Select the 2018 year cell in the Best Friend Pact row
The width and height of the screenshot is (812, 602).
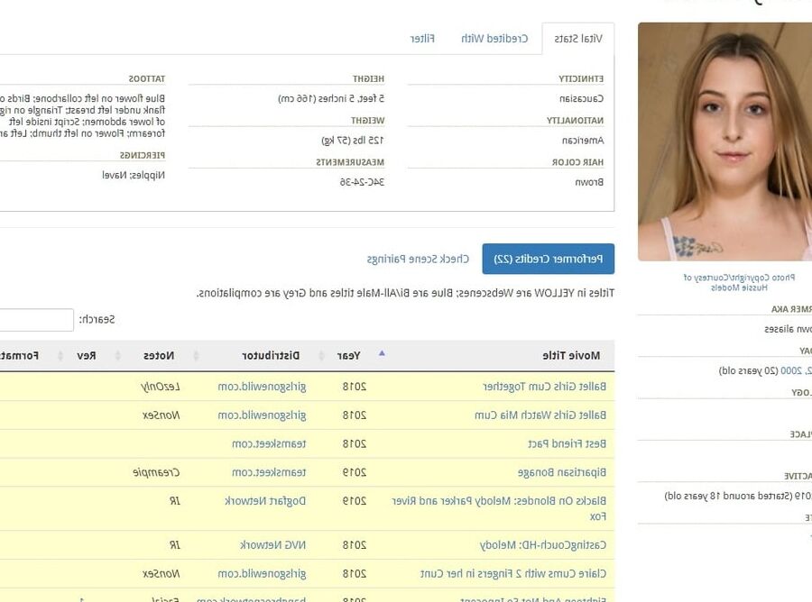(x=355, y=443)
